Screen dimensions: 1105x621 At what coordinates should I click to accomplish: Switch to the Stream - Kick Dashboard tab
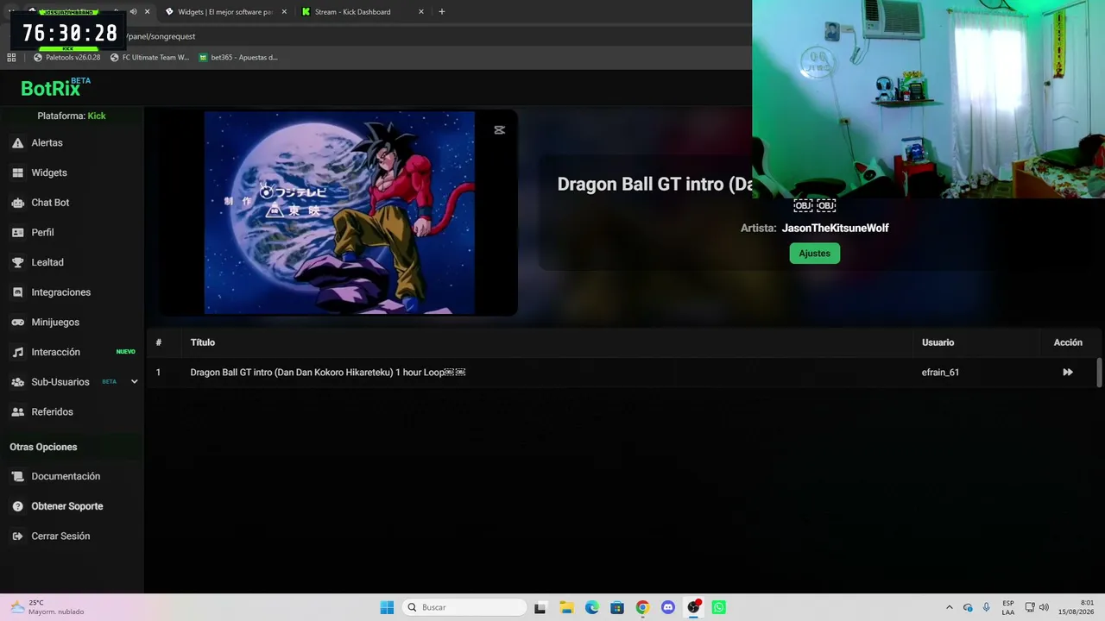361,12
